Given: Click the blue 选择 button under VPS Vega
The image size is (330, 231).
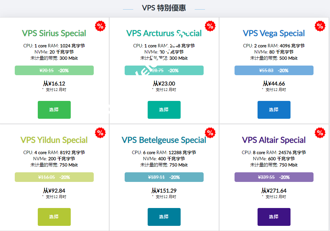Looking at the screenshot, I should 274,110.
